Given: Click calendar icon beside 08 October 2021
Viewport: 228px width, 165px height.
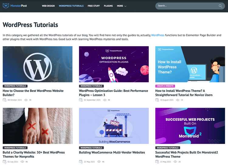Looking at the screenshot, I should pos(5,100).
